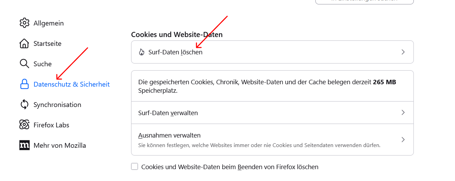Switch to the Synchronisation section
This screenshot has height=181, width=455.
tap(57, 105)
